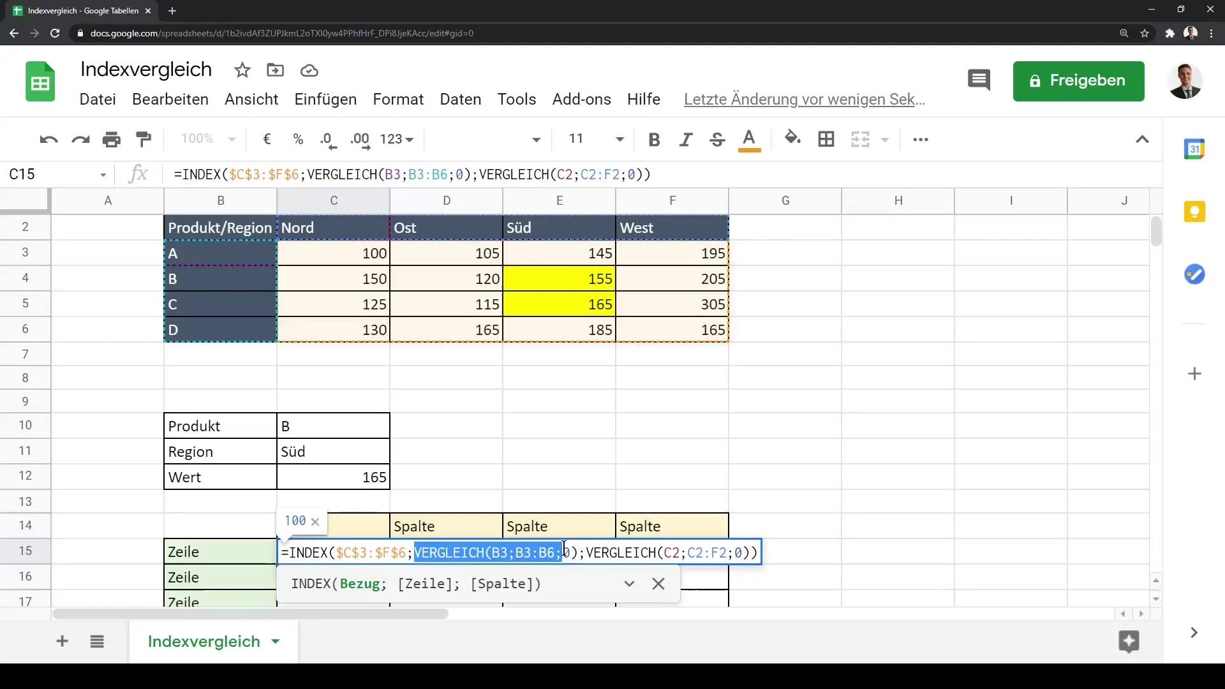Open the Ansicht menu
The width and height of the screenshot is (1225, 689).
tap(251, 100)
